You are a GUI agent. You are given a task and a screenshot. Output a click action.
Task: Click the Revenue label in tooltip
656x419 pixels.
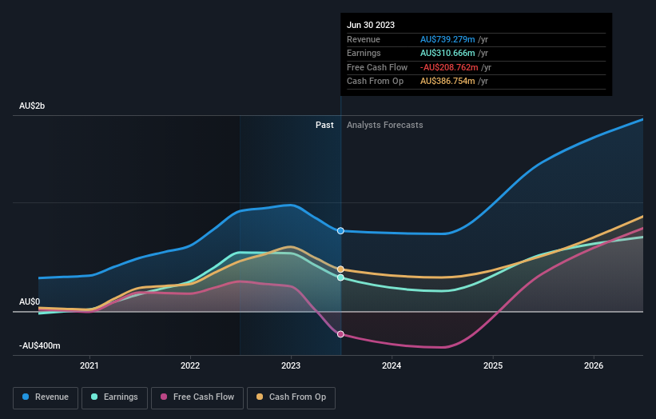364,39
